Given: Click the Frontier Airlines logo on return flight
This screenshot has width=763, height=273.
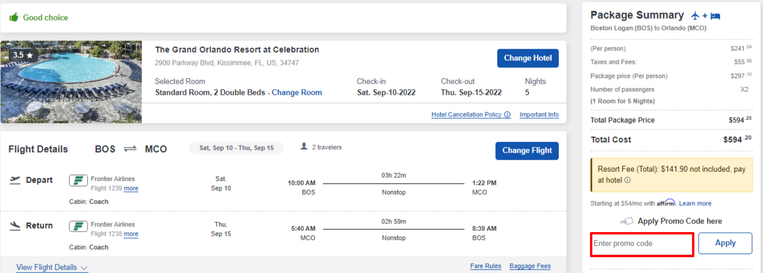Looking at the screenshot, I should (78, 226).
